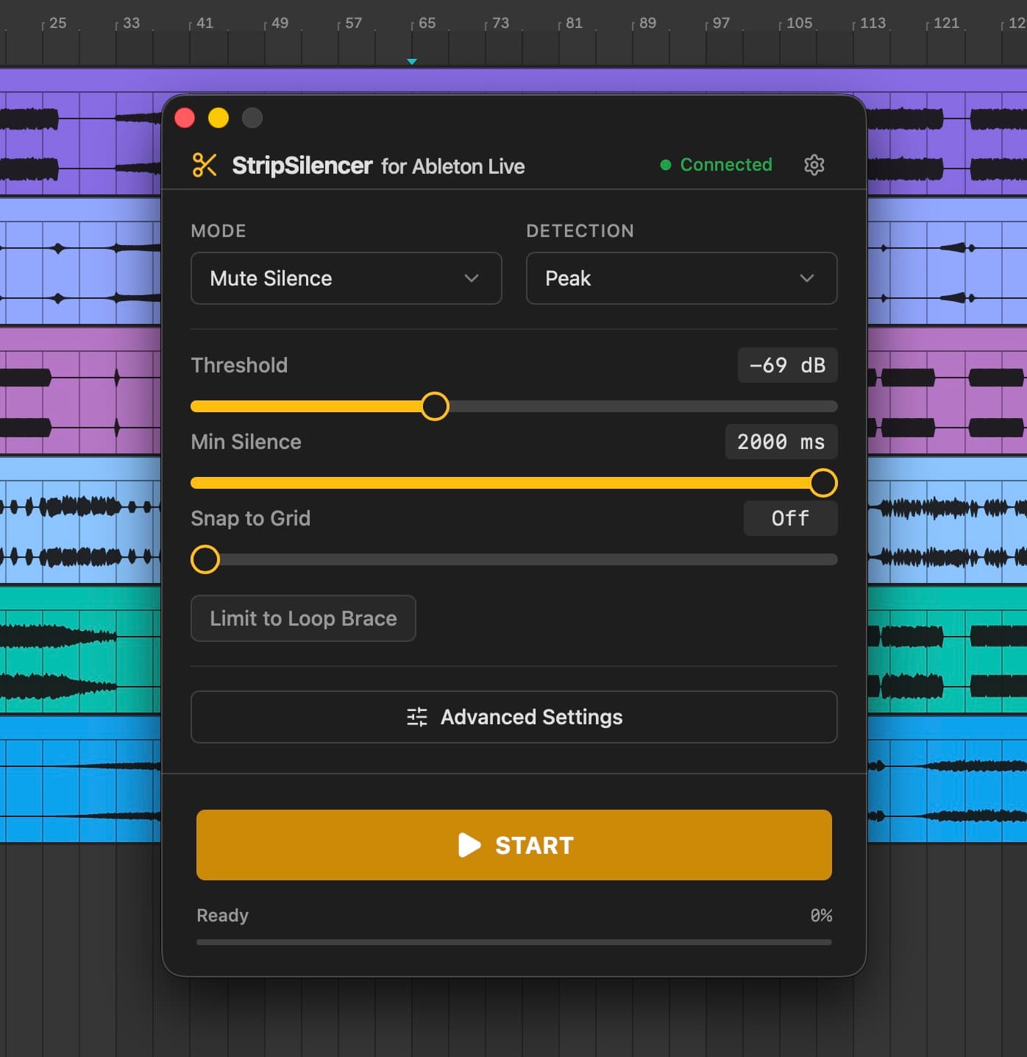Click the 0% progress label
This screenshot has width=1027, height=1057.
tap(821, 915)
